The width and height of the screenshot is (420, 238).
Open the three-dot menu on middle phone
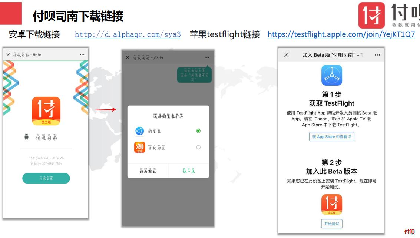click(x=207, y=57)
